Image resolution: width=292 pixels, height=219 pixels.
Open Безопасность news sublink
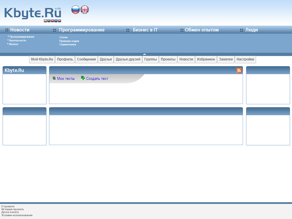[18, 40]
